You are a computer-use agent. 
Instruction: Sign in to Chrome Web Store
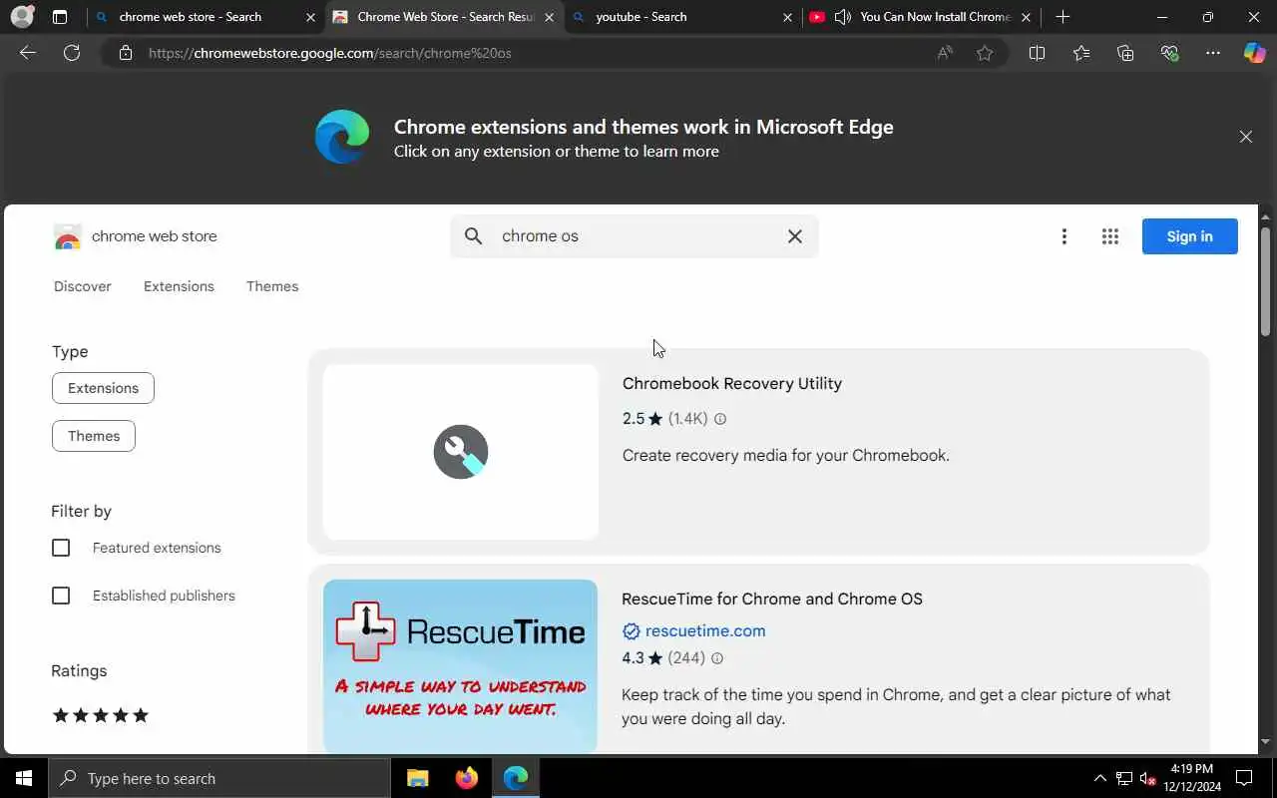1189,236
